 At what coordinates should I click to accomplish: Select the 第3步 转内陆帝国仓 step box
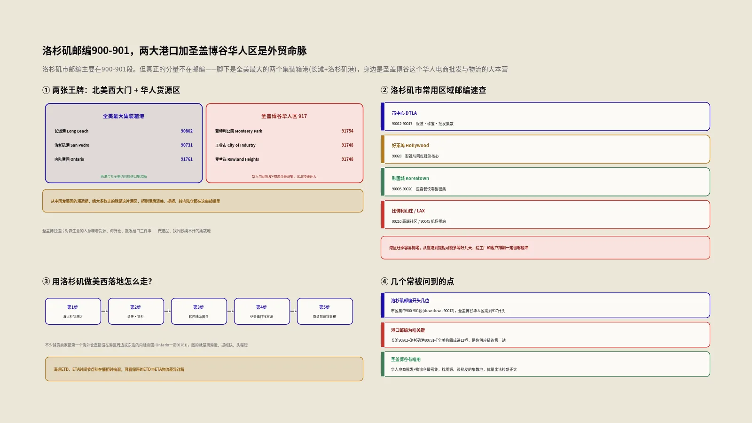(199, 311)
